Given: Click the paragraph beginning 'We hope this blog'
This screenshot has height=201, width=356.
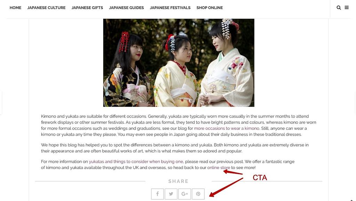Looking at the screenshot, I should coord(175,148).
